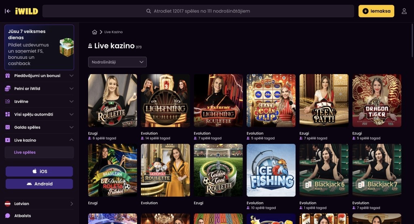Click '14 spēlē tagad' under Lightning Roulette
414x224 pixels.
point(158,138)
